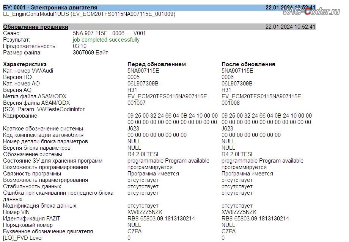The height and width of the screenshot is (242, 349).
Task: Click the "После обновления" column header
Action: click(x=248, y=64)
